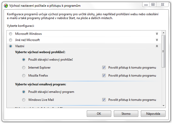Confirm settings with the OK button
Image resolution: width=172 pixels, height=123 pixels.
click(x=99, y=113)
